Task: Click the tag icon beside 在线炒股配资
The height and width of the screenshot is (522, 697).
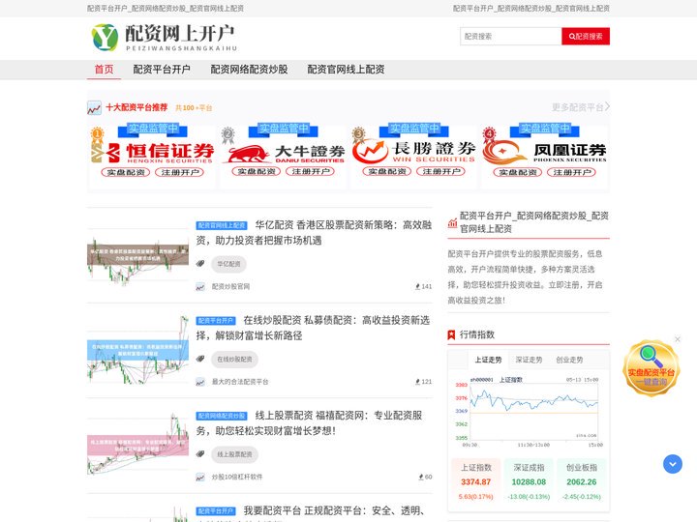Action: coord(200,359)
